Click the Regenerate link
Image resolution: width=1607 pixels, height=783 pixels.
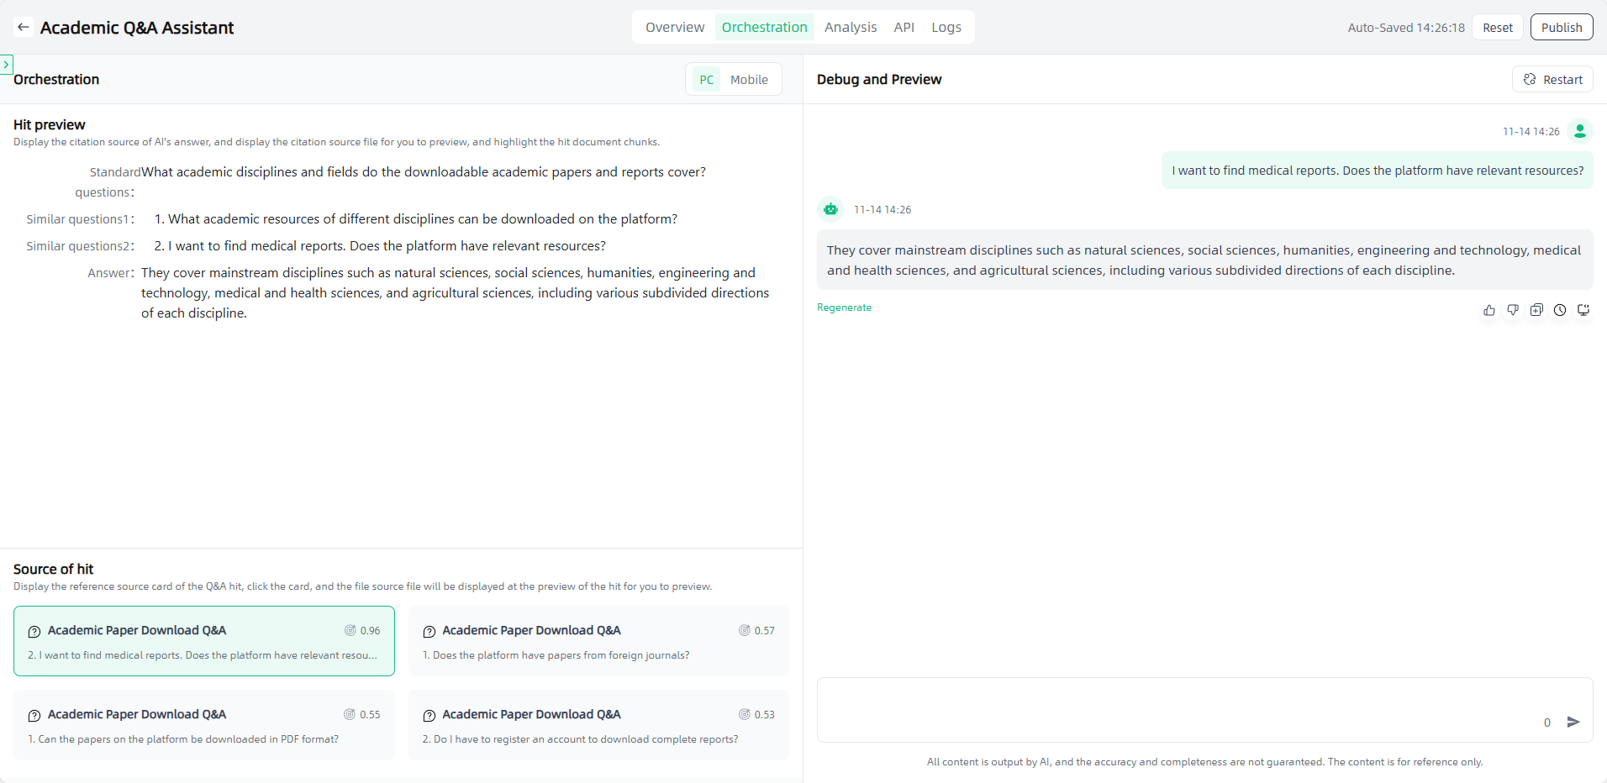tap(844, 307)
